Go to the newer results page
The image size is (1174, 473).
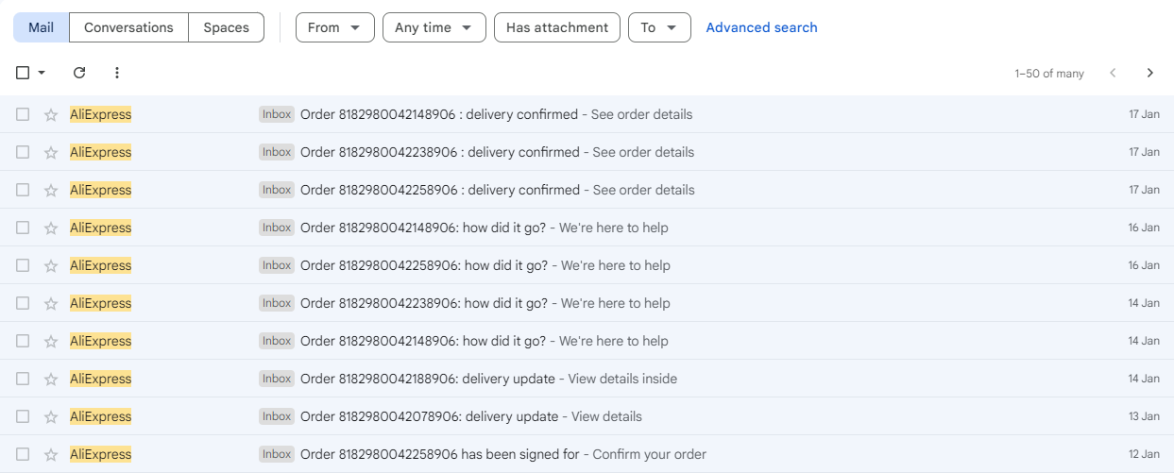tap(1113, 73)
